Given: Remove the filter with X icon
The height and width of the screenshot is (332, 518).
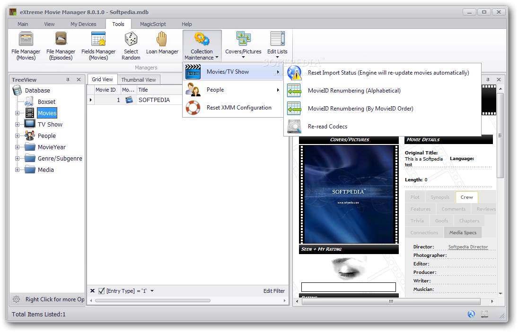Looking at the screenshot, I should tap(93, 291).
